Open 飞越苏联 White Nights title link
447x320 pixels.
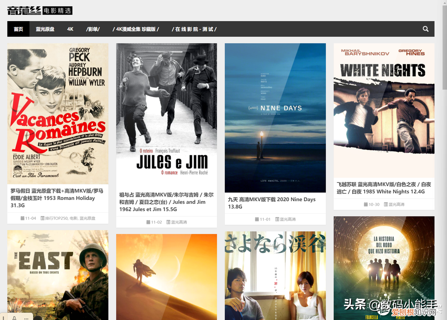coord(384,188)
